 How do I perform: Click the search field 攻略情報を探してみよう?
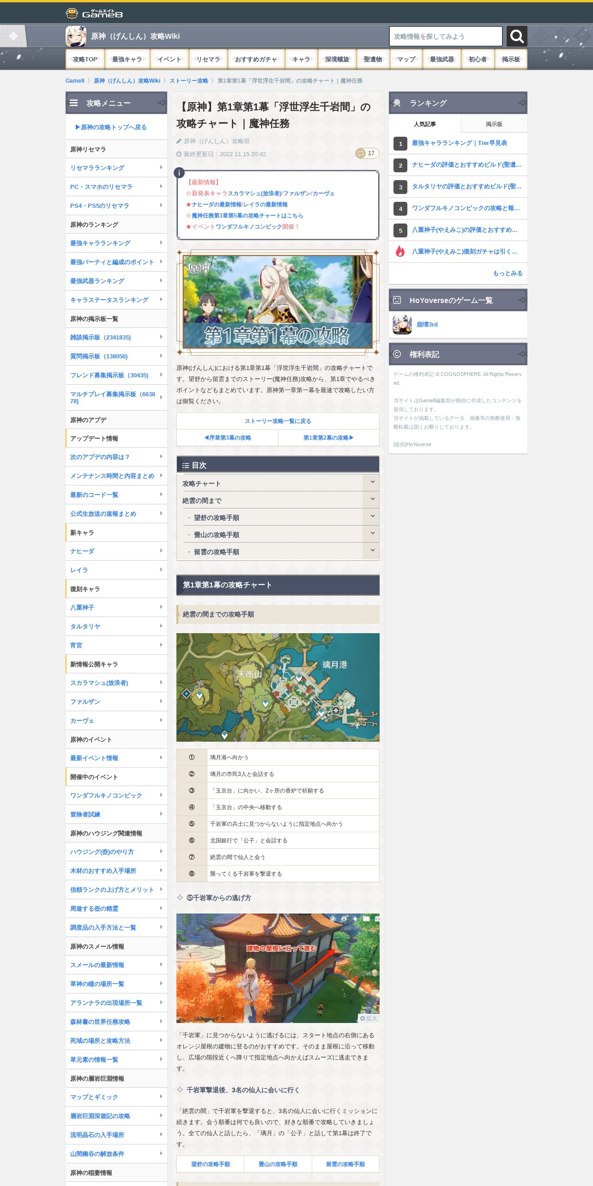(x=446, y=36)
